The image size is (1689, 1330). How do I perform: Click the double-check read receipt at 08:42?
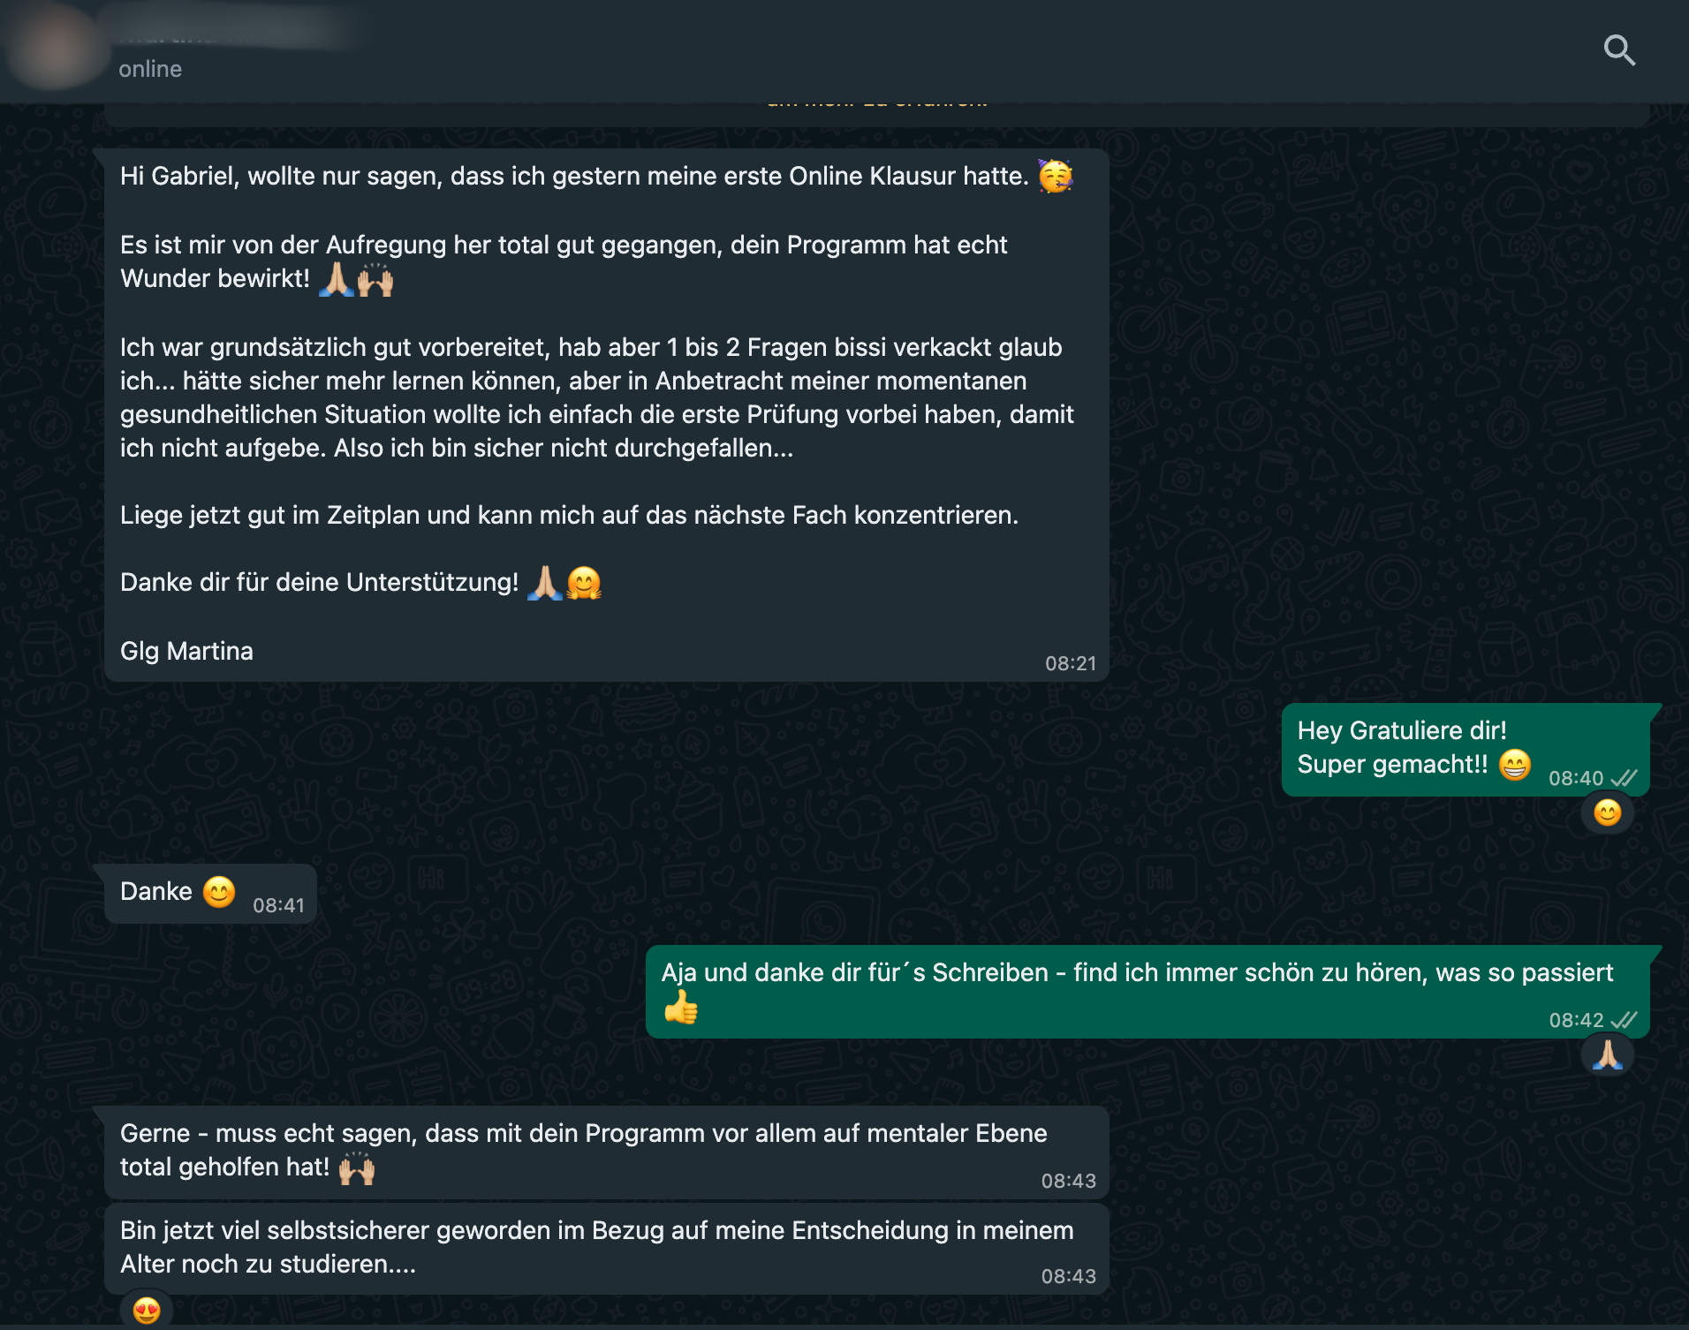(1624, 1020)
